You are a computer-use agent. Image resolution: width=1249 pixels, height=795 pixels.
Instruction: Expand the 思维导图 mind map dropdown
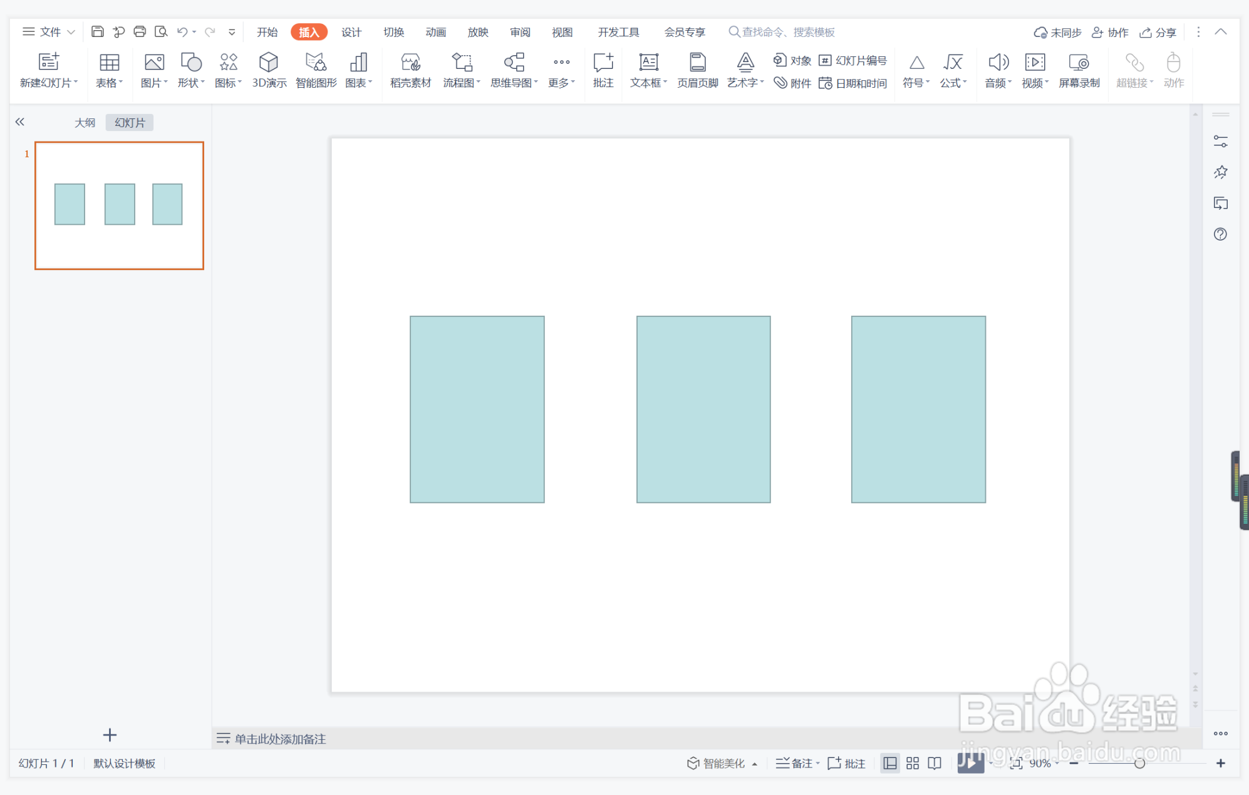click(x=536, y=83)
